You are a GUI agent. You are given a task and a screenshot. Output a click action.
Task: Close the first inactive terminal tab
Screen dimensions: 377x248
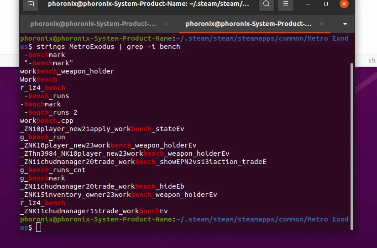(x=166, y=24)
